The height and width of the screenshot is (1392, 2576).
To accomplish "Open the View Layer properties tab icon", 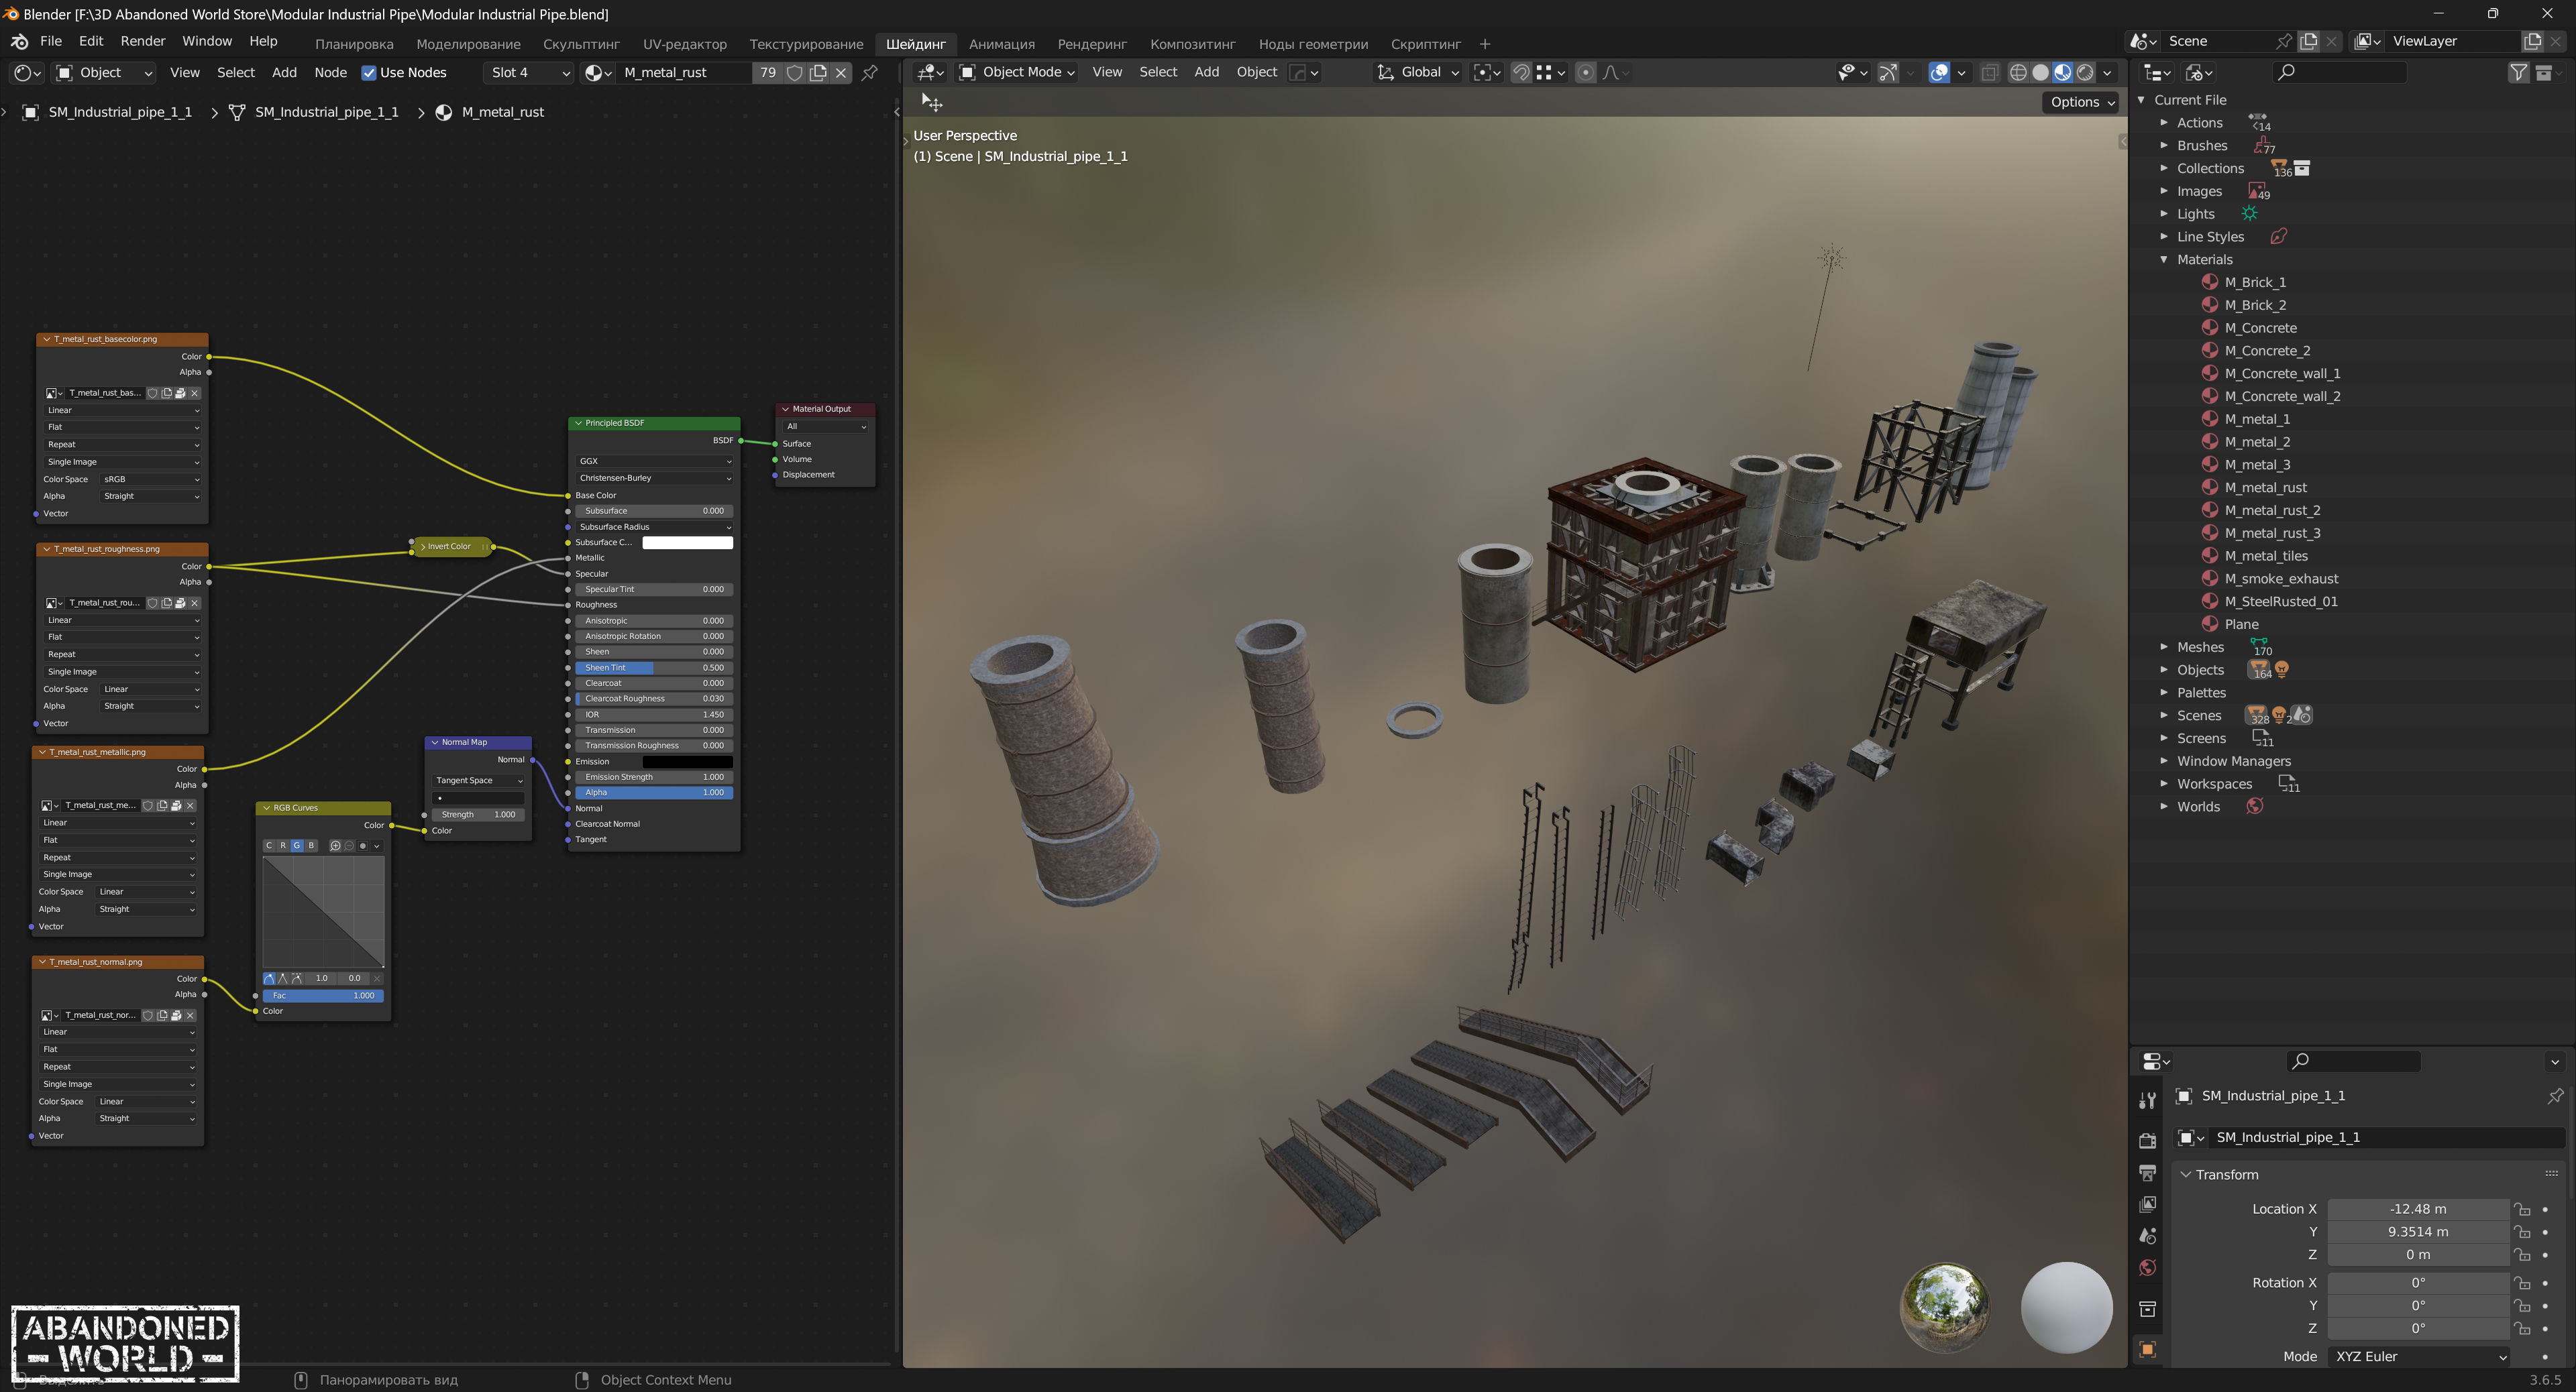I will (2147, 1204).
